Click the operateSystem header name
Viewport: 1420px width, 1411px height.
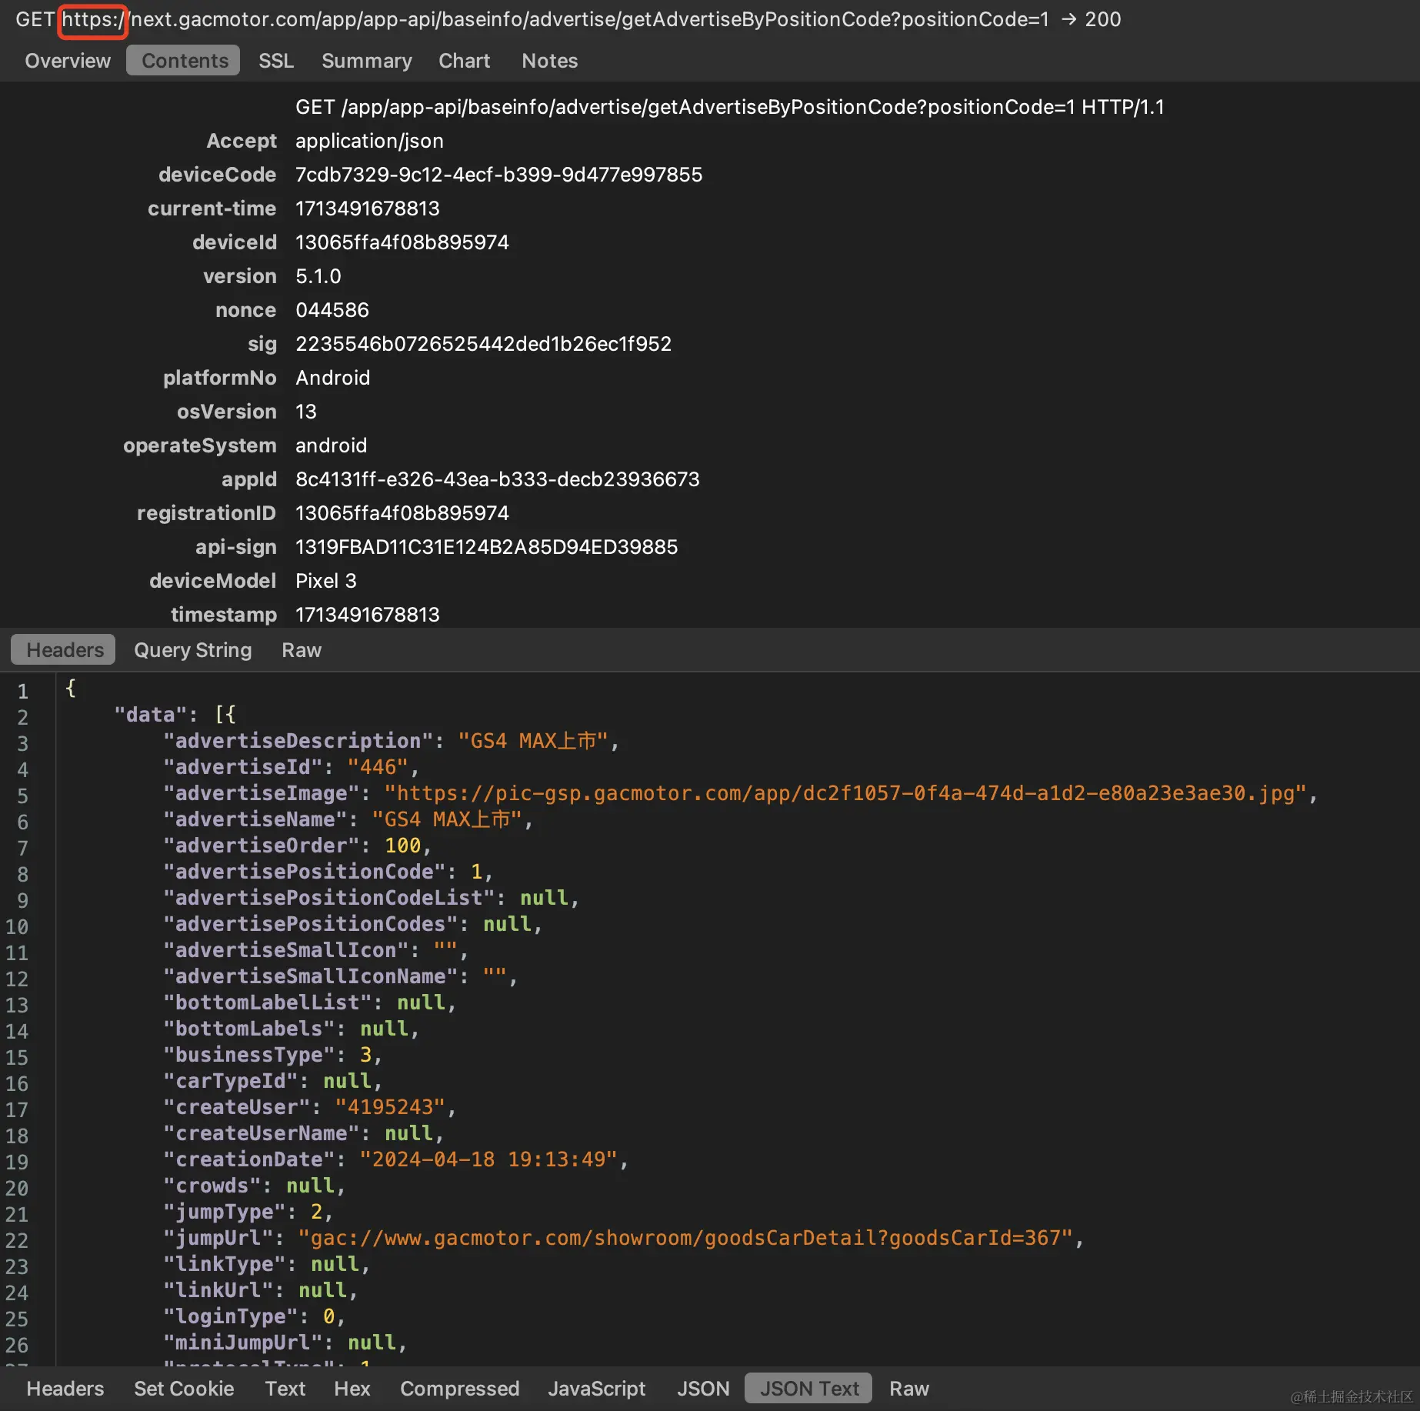pos(199,445)
